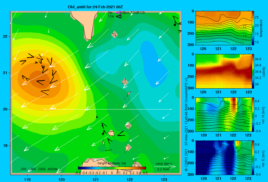Click longitude 119 tick label on main map
The image size is (268, 182).
(x=28, y=179)
